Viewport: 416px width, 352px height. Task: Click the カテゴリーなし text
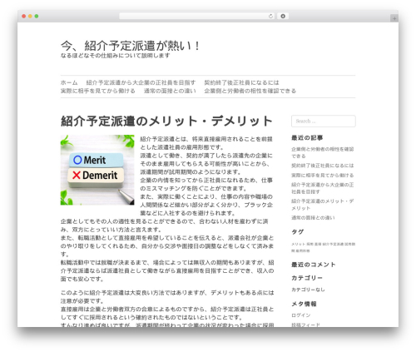[x=308, y=290]
